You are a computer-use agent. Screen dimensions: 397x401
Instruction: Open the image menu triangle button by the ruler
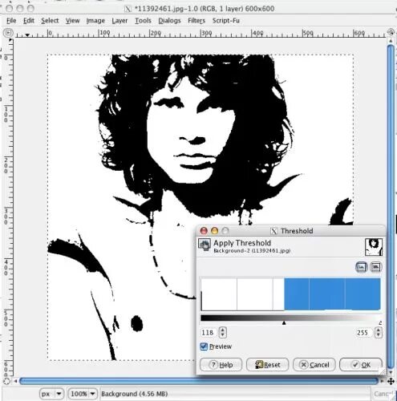click(x=8, y=33)
